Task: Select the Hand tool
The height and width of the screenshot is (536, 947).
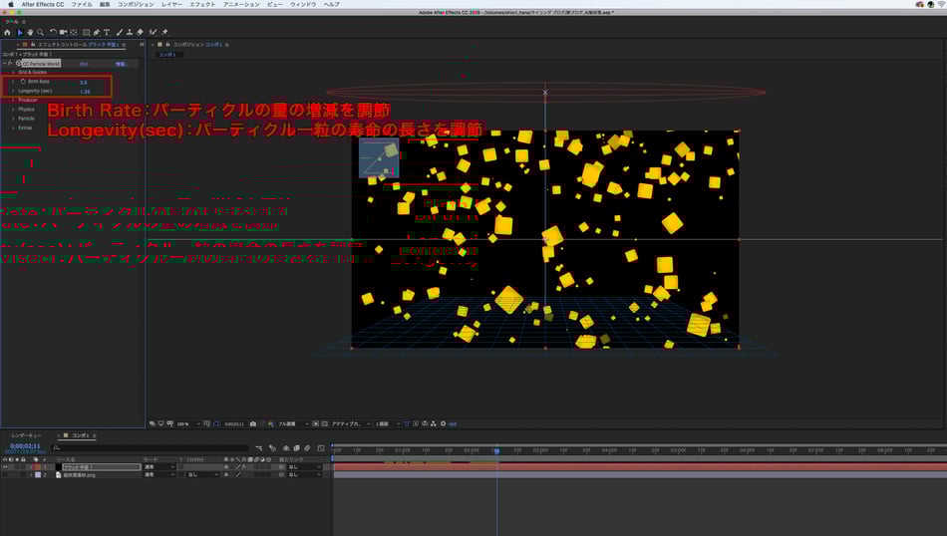Action: [x=30, y=32]
